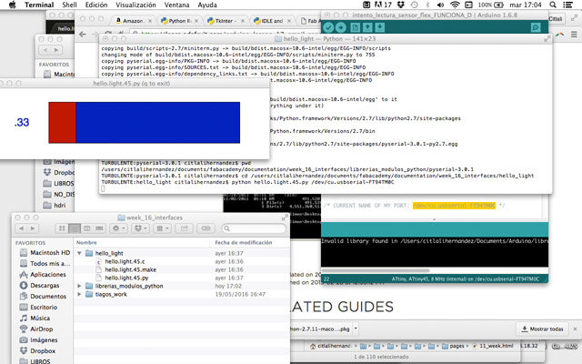
Task: Expand the librerias_modulos_python folder
Action: click(79, 286)
